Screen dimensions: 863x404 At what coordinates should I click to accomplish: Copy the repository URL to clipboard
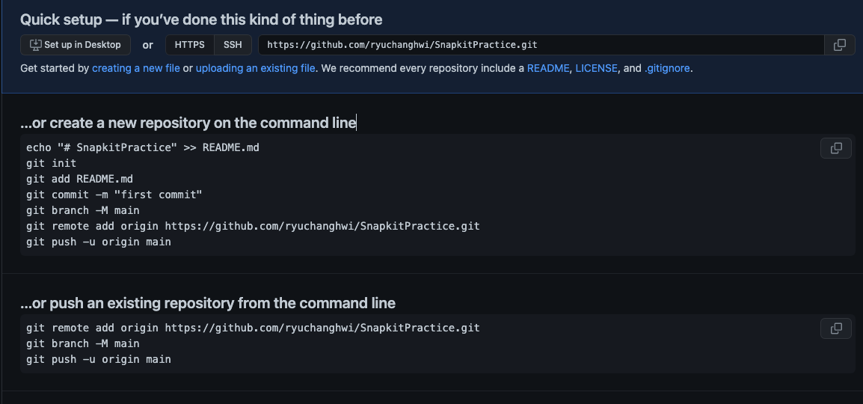pos(839,45)
